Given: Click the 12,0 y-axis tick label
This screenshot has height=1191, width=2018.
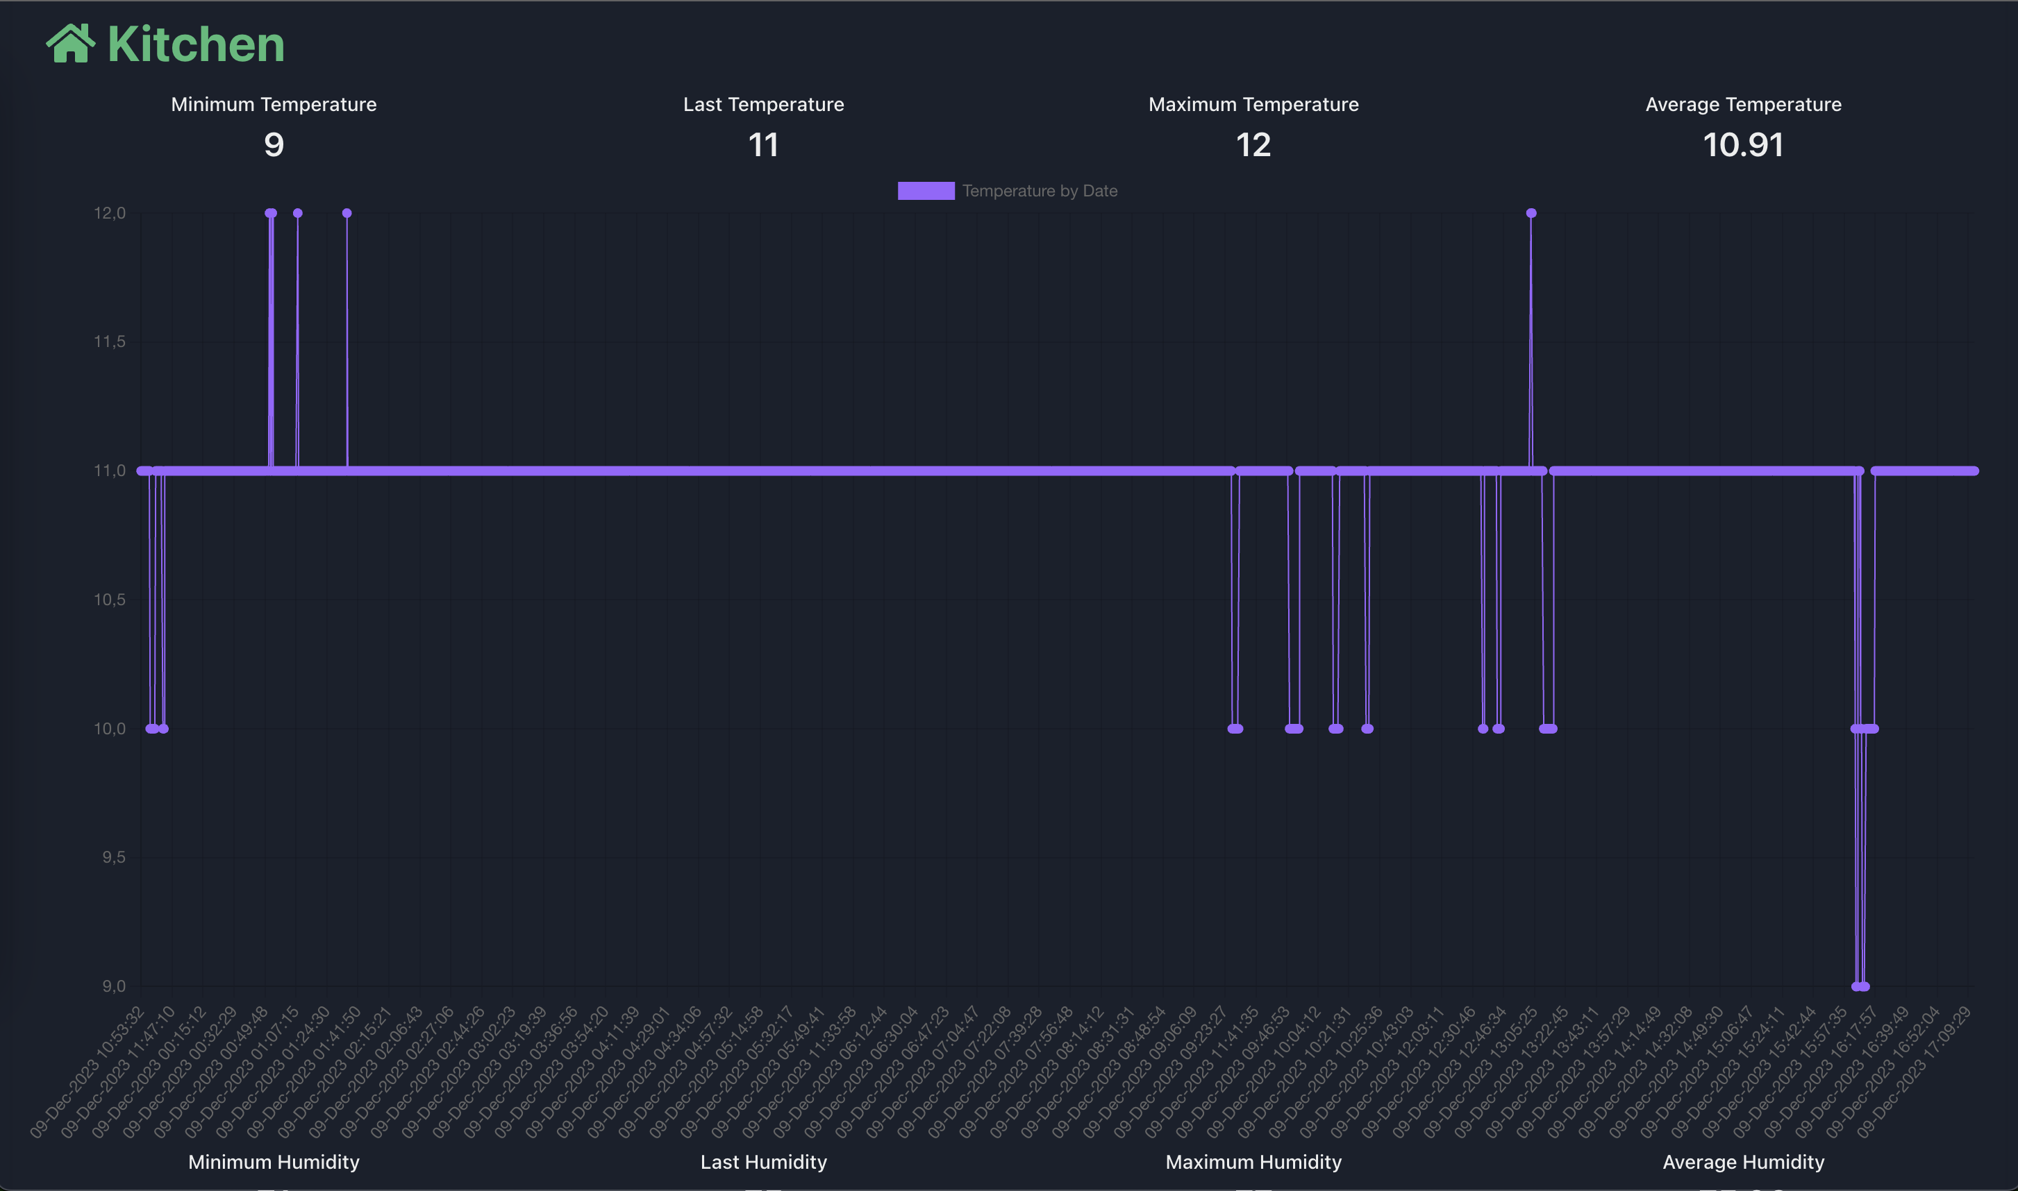Looking at the screenshot, I should [x=110, y=214].
